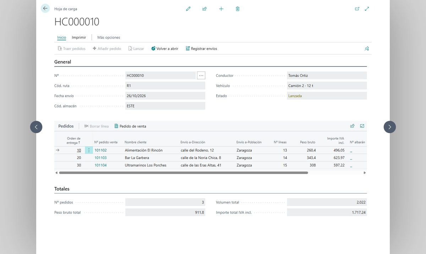Open sales order link 101103
The width and height of the screenshot is (426, 254).
pyautogui.click(x=100, y=158)
